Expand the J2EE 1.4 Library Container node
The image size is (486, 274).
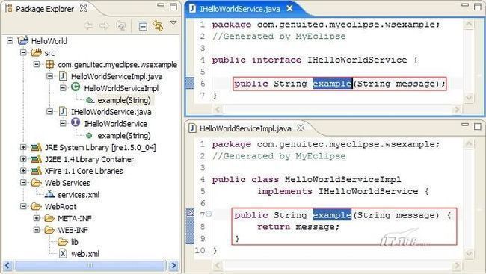tap(23, 159)
